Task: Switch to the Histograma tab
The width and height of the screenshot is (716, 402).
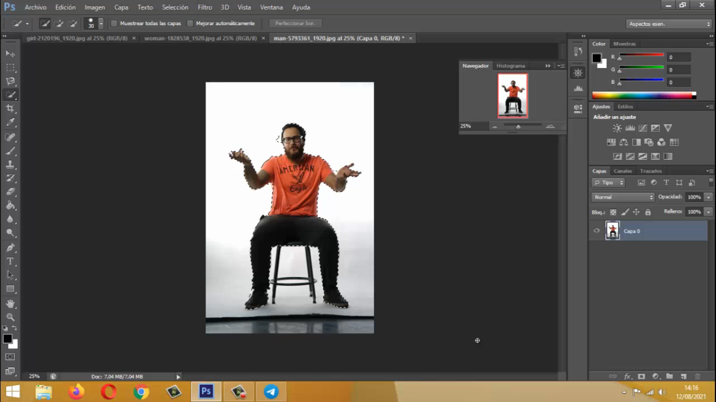Action: tap(511, 66)
